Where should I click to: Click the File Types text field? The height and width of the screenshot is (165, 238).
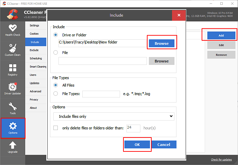(101, 94)
